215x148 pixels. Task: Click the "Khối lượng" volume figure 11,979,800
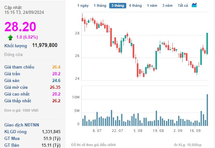[x=45, y=45]
